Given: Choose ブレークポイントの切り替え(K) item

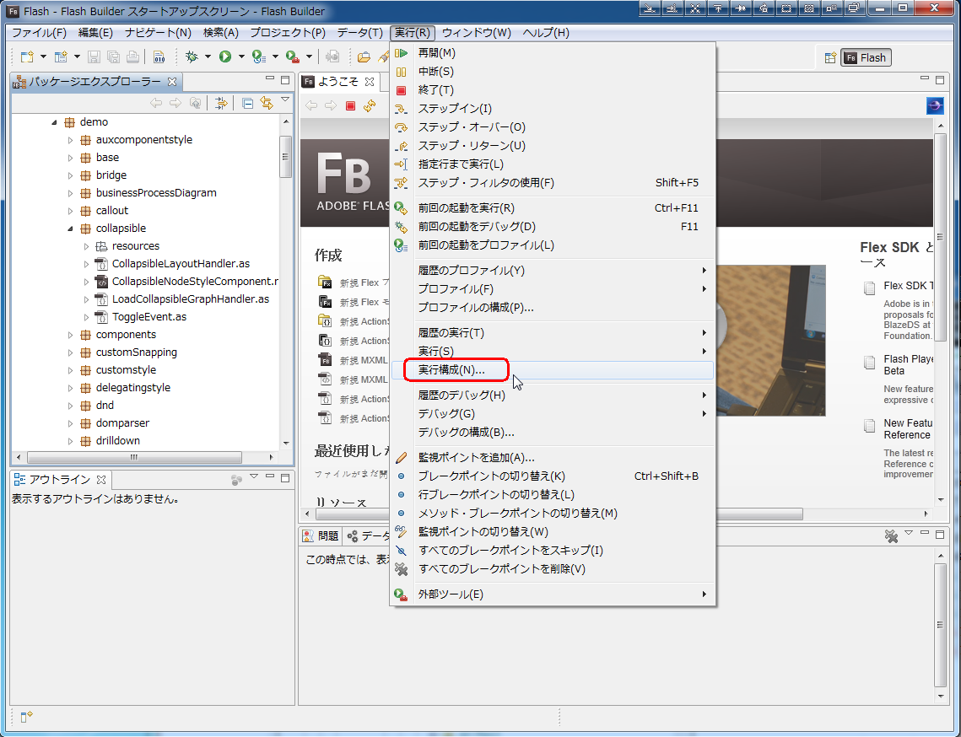Looking at the screenshot, I should point(552,476).
